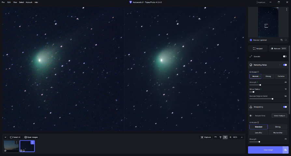Image resolution: width=291 pixels, height=156 pixels.
Task: Toggle Subject Only for sharpening
Action: pyautogui.click(x=251, y=115)
